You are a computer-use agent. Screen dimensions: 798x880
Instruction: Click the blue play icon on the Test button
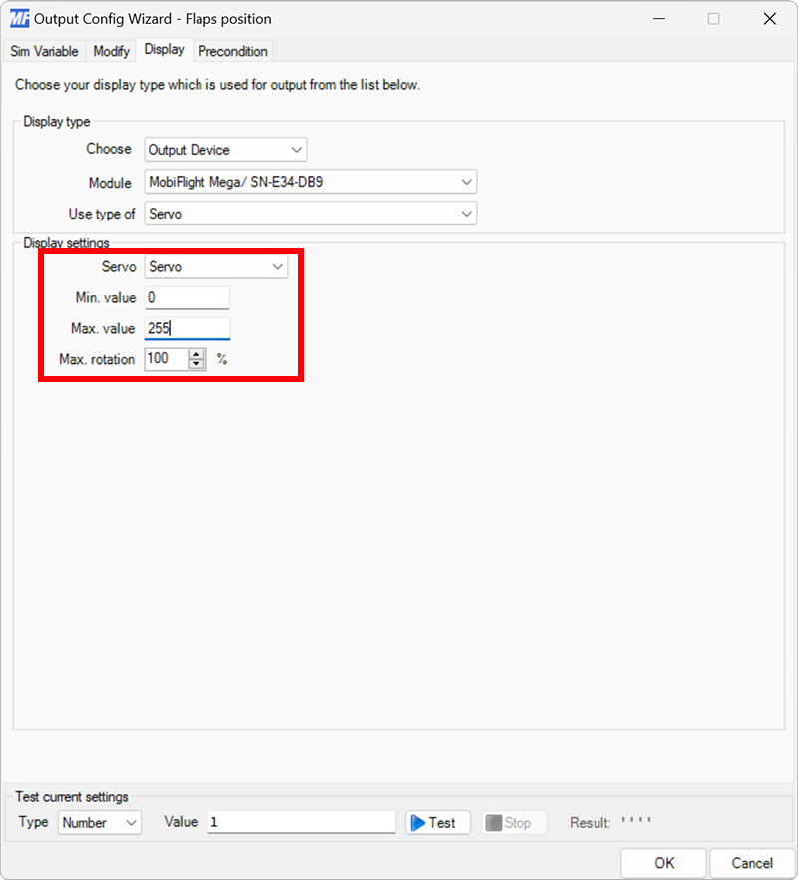[x=420, y=822]
